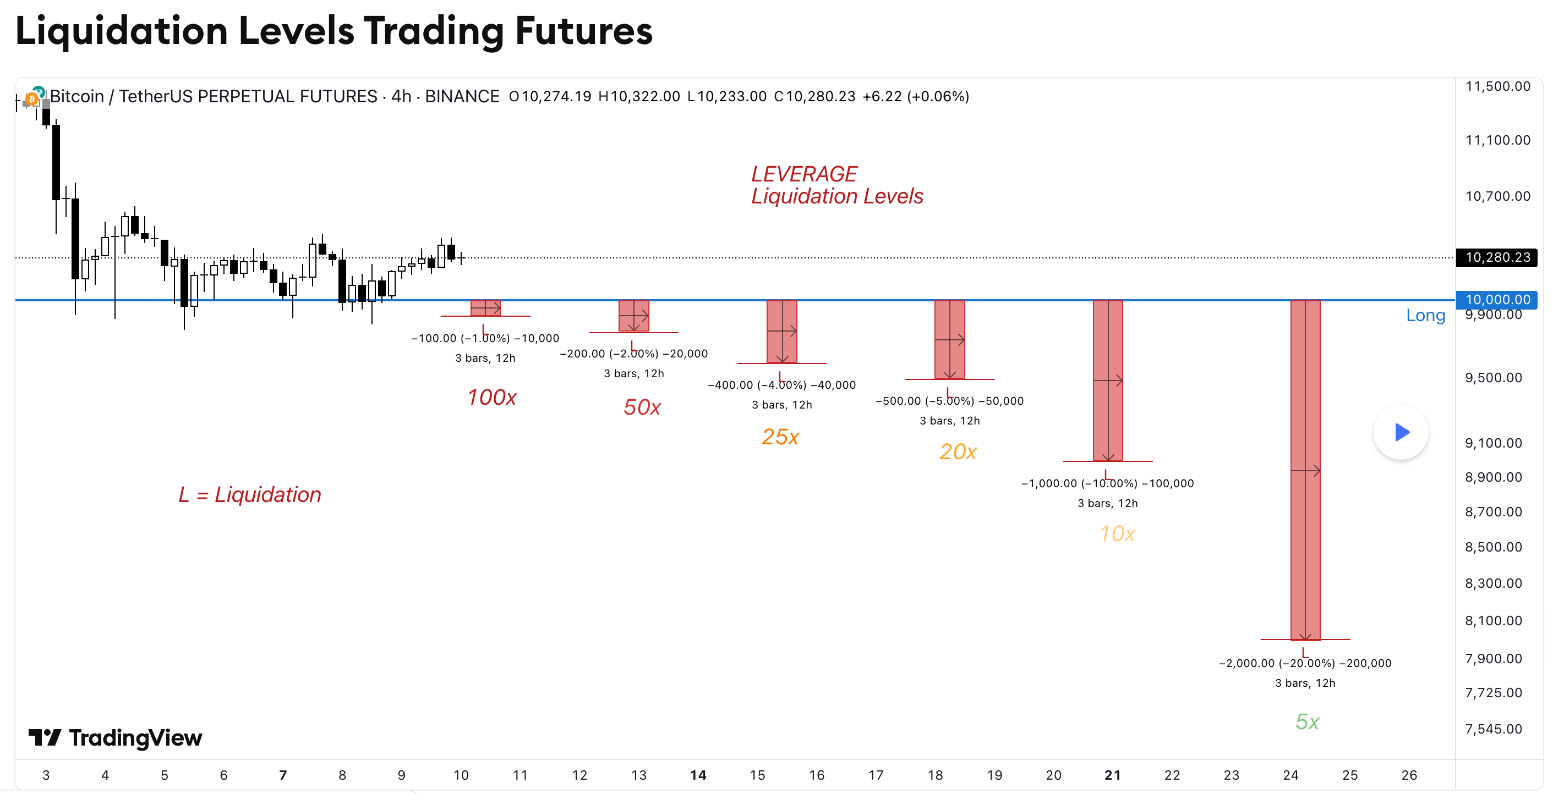Click the Tether logo icon beside the Bitcoin logo

(40, 92)
